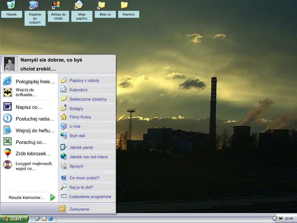The width and height of the screenshot is (297, 223).
Task: Expand hidden tray icons arrow
Action: [x=275, y=219]
